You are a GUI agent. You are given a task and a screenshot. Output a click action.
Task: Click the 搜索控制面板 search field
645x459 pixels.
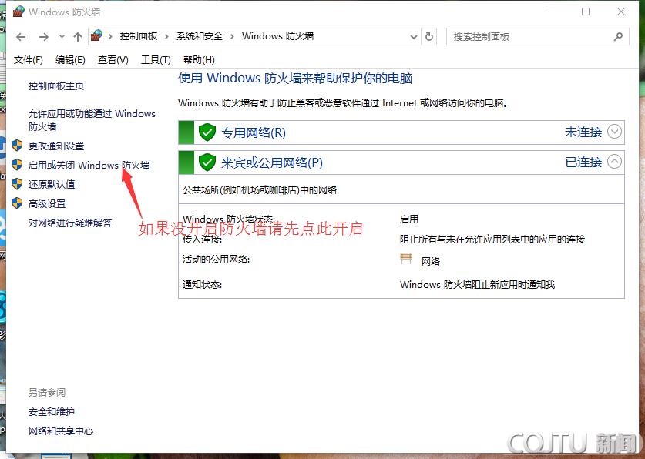click(x=538, y=36)
